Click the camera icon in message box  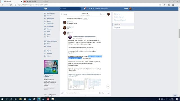tap(100, 93)
